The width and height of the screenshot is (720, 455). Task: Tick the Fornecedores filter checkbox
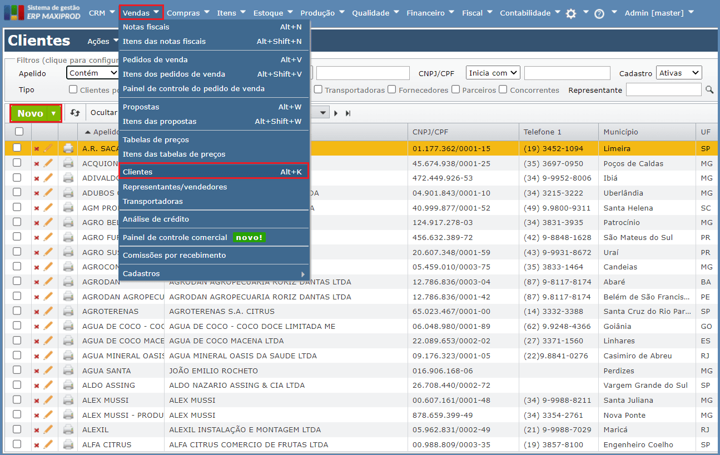[x=392, y=89]
